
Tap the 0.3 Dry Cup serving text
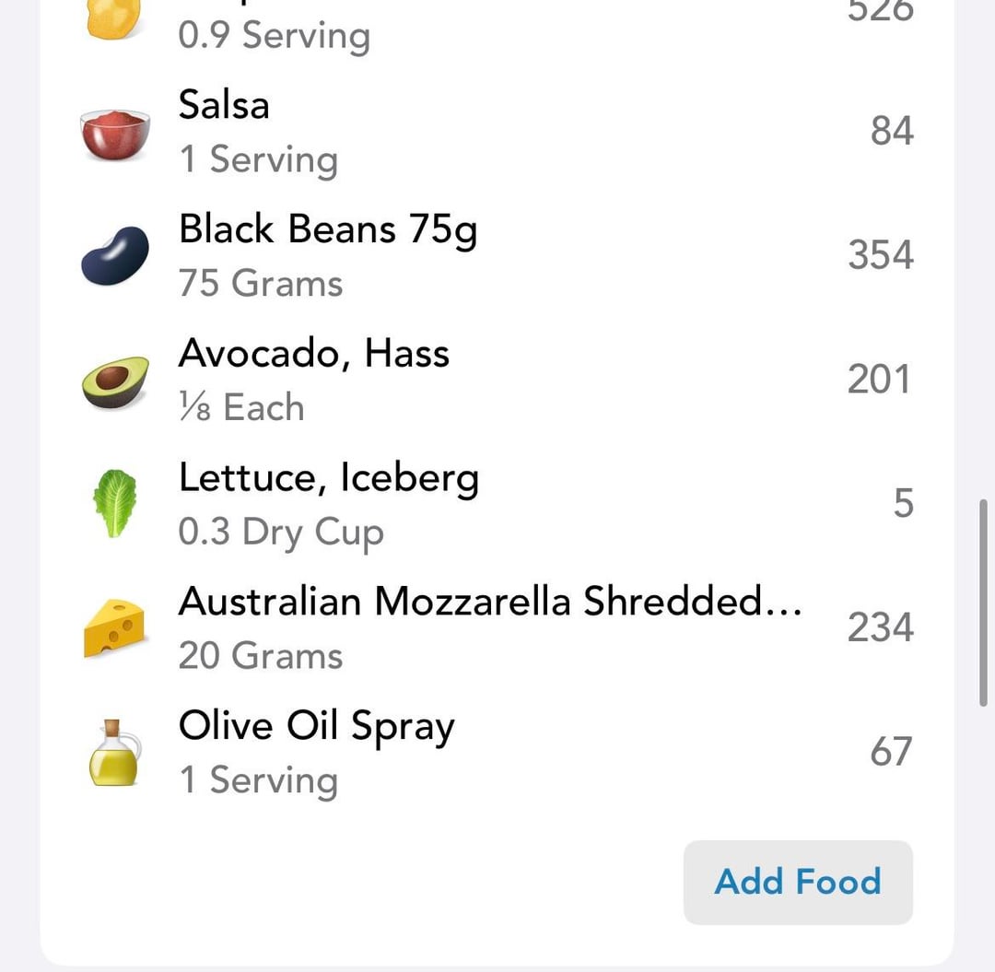281,533
